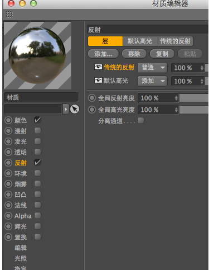Select the 透明 channel in list

(21, 152)
